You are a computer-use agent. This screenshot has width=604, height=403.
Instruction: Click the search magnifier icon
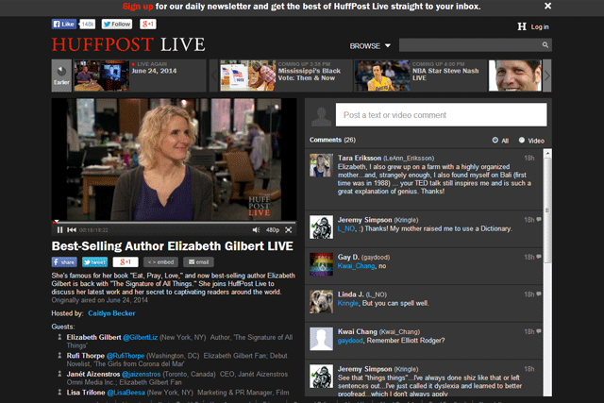point(545,45)
